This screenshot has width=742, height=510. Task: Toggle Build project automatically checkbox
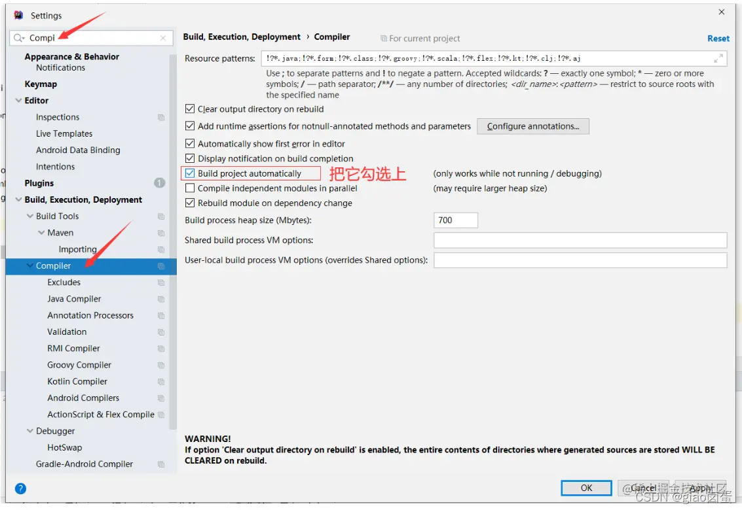point(190,173)
